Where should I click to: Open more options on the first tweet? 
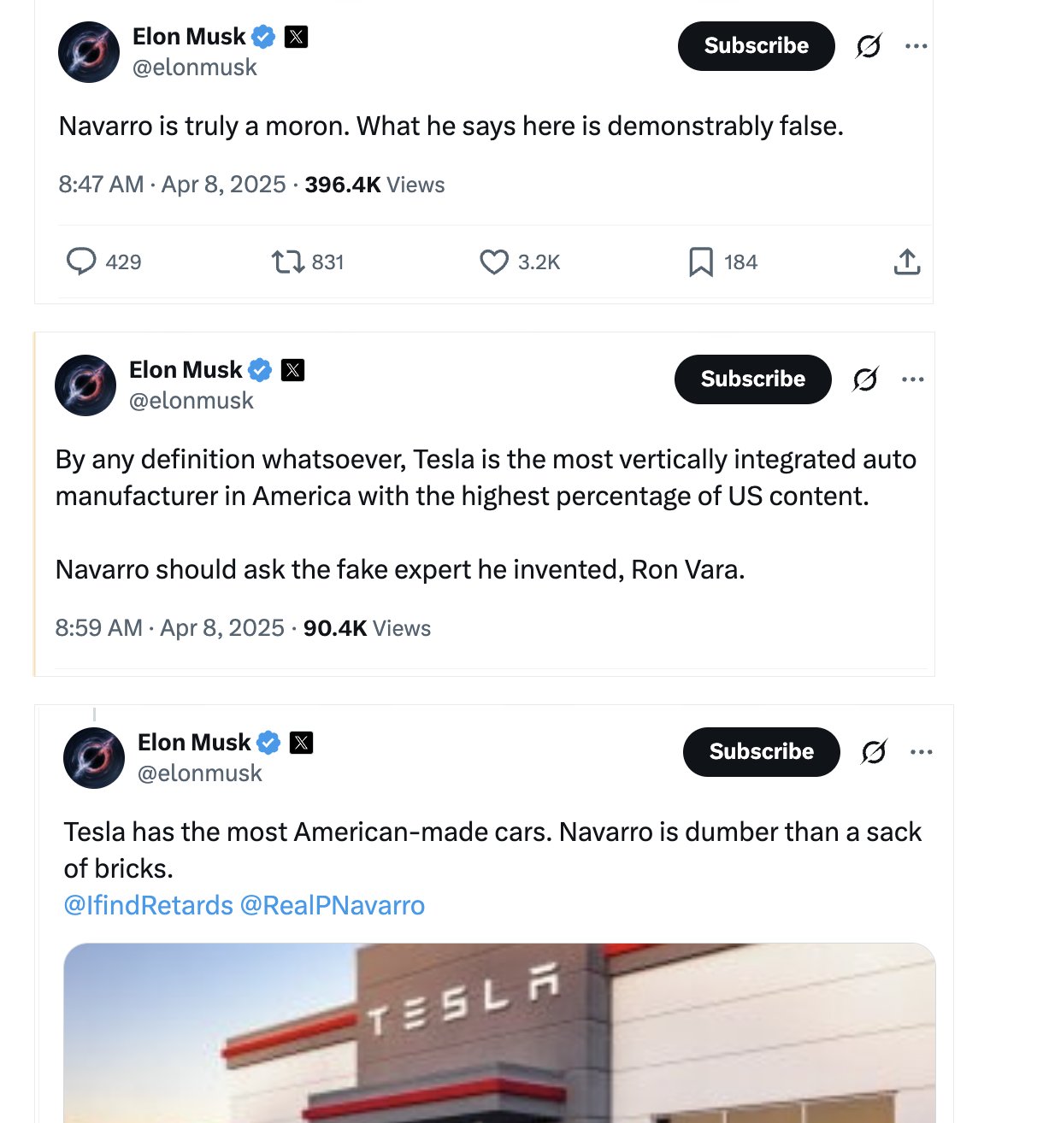click(916, 46)
